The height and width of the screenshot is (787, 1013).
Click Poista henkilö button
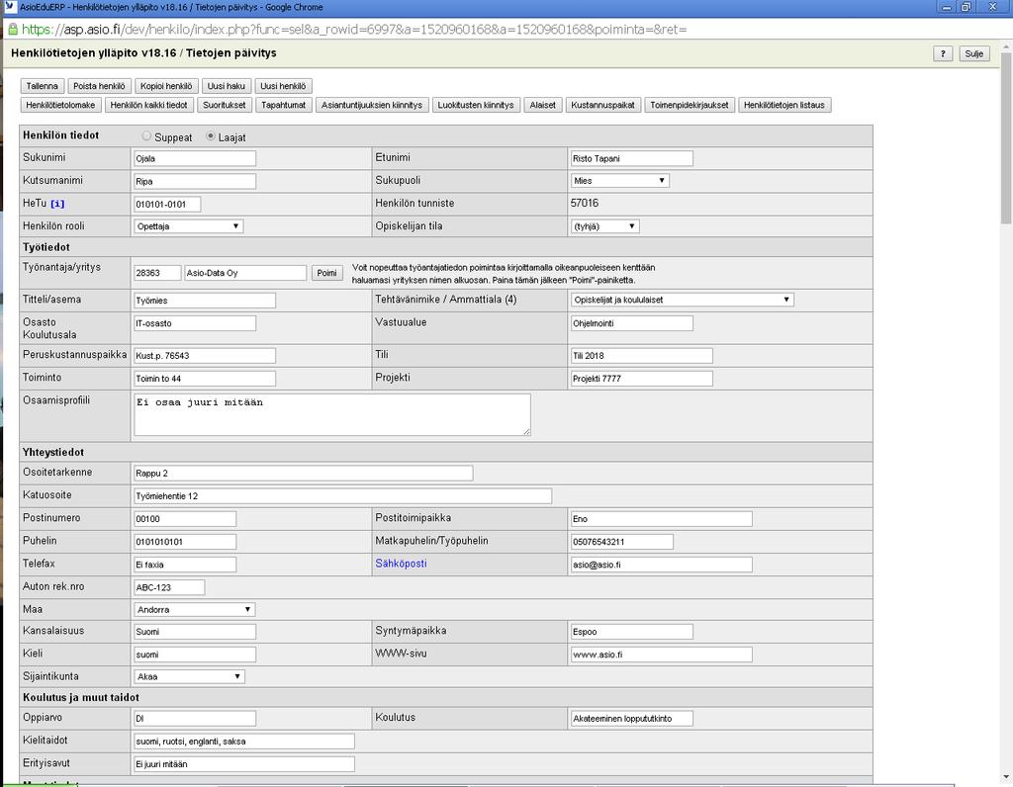click(99, 86)
